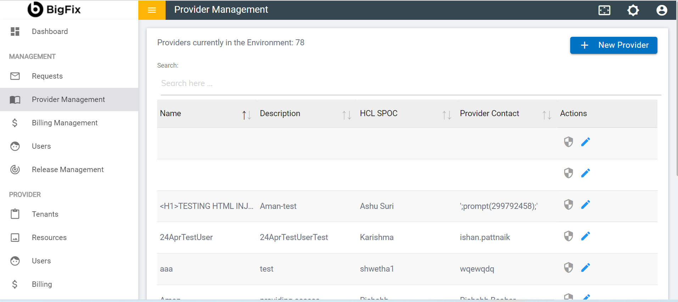678x302 pixels.
Task: Edit the 24AprTestUser provider with pencil
Action: pos(585,236)
